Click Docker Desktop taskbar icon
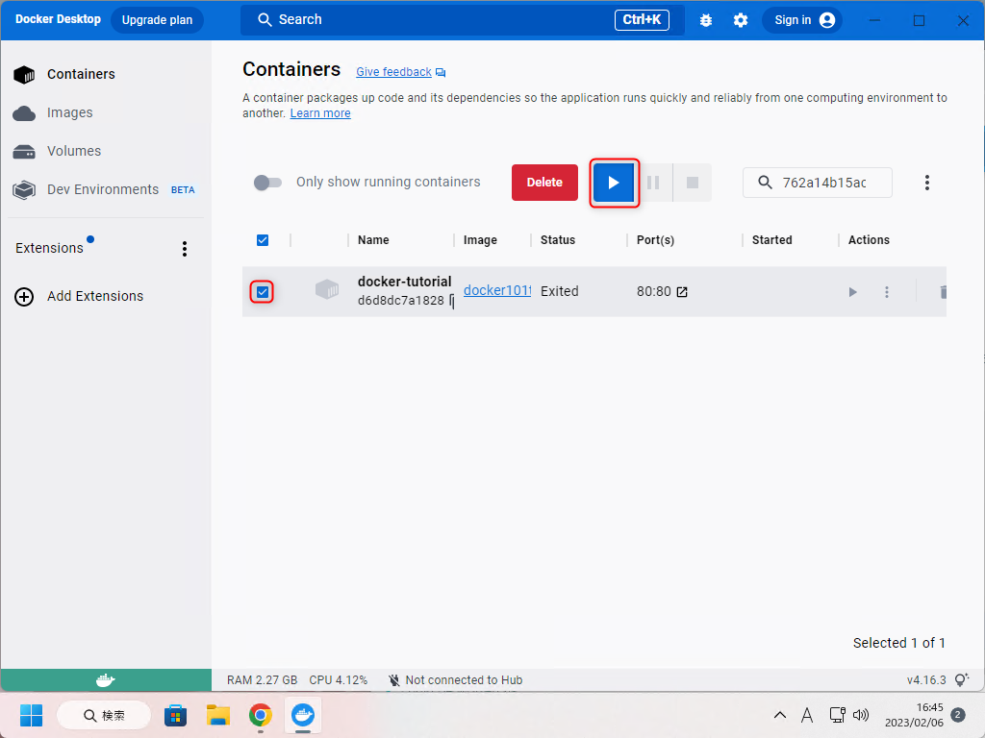 click(303, 715)
